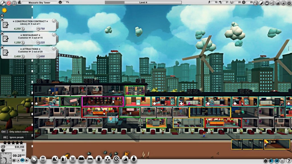Image resolution: width=292 pixels, height=164 pixels.
Task: Open the stairs and elevators menu
Action: tap(125, 159)
